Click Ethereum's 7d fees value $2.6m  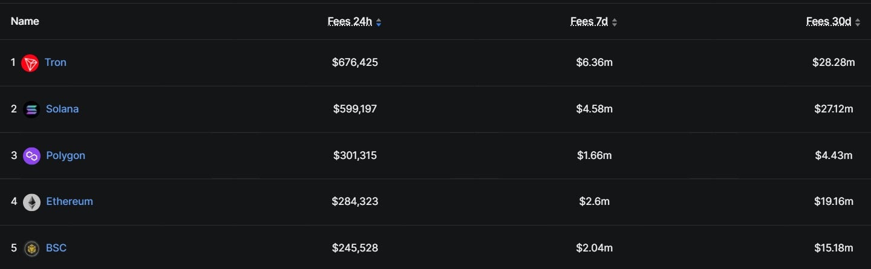(594, 201)
